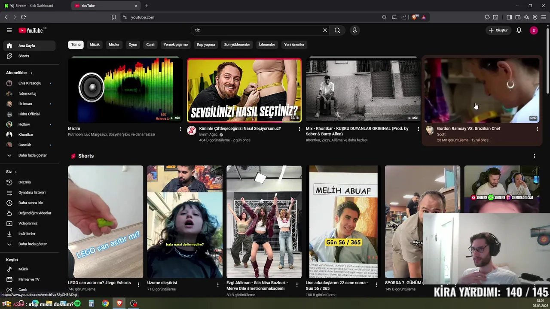Open options for LEGO can acıtır short
The image size is (550, 309).
pyautogui.click(x=138, y=284)
